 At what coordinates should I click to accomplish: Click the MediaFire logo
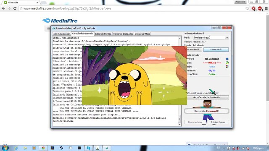click(60, 21)
